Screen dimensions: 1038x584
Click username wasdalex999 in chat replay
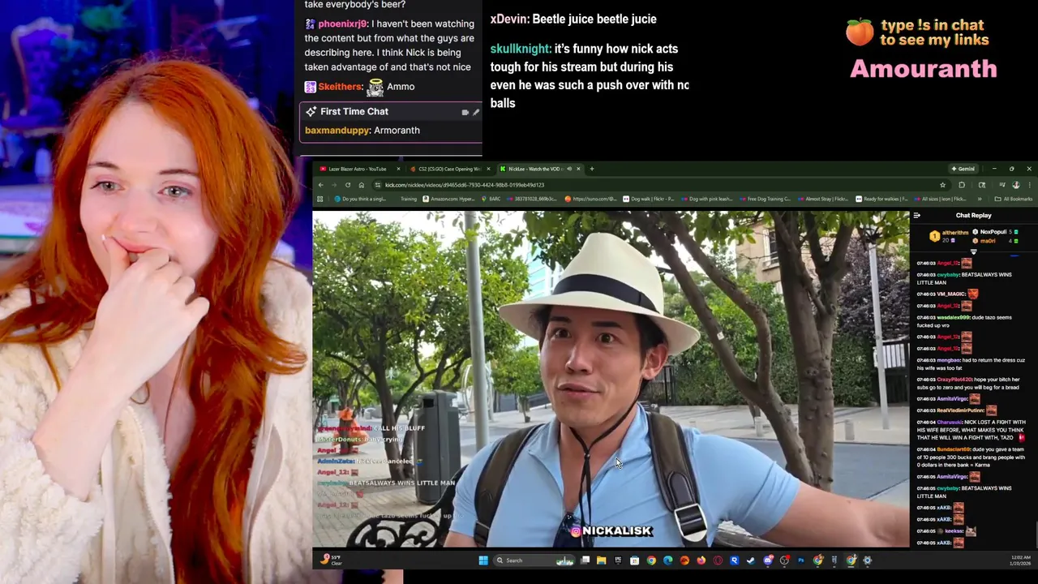point(954,317)
